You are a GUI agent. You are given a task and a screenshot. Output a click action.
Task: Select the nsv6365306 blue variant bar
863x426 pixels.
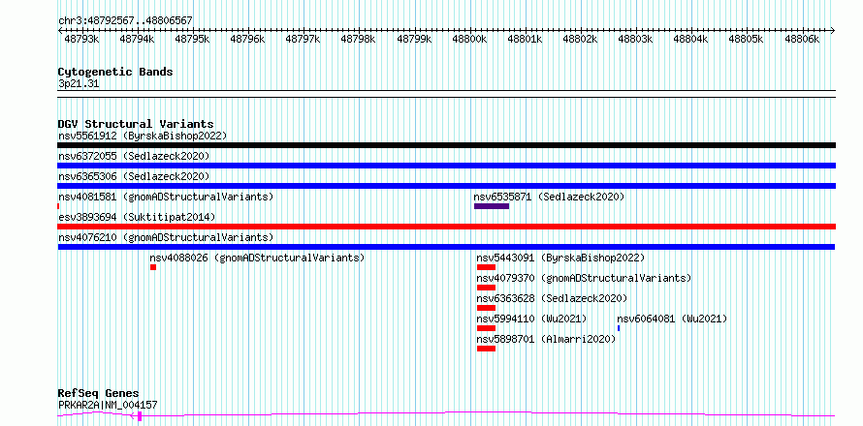(446, 186)
